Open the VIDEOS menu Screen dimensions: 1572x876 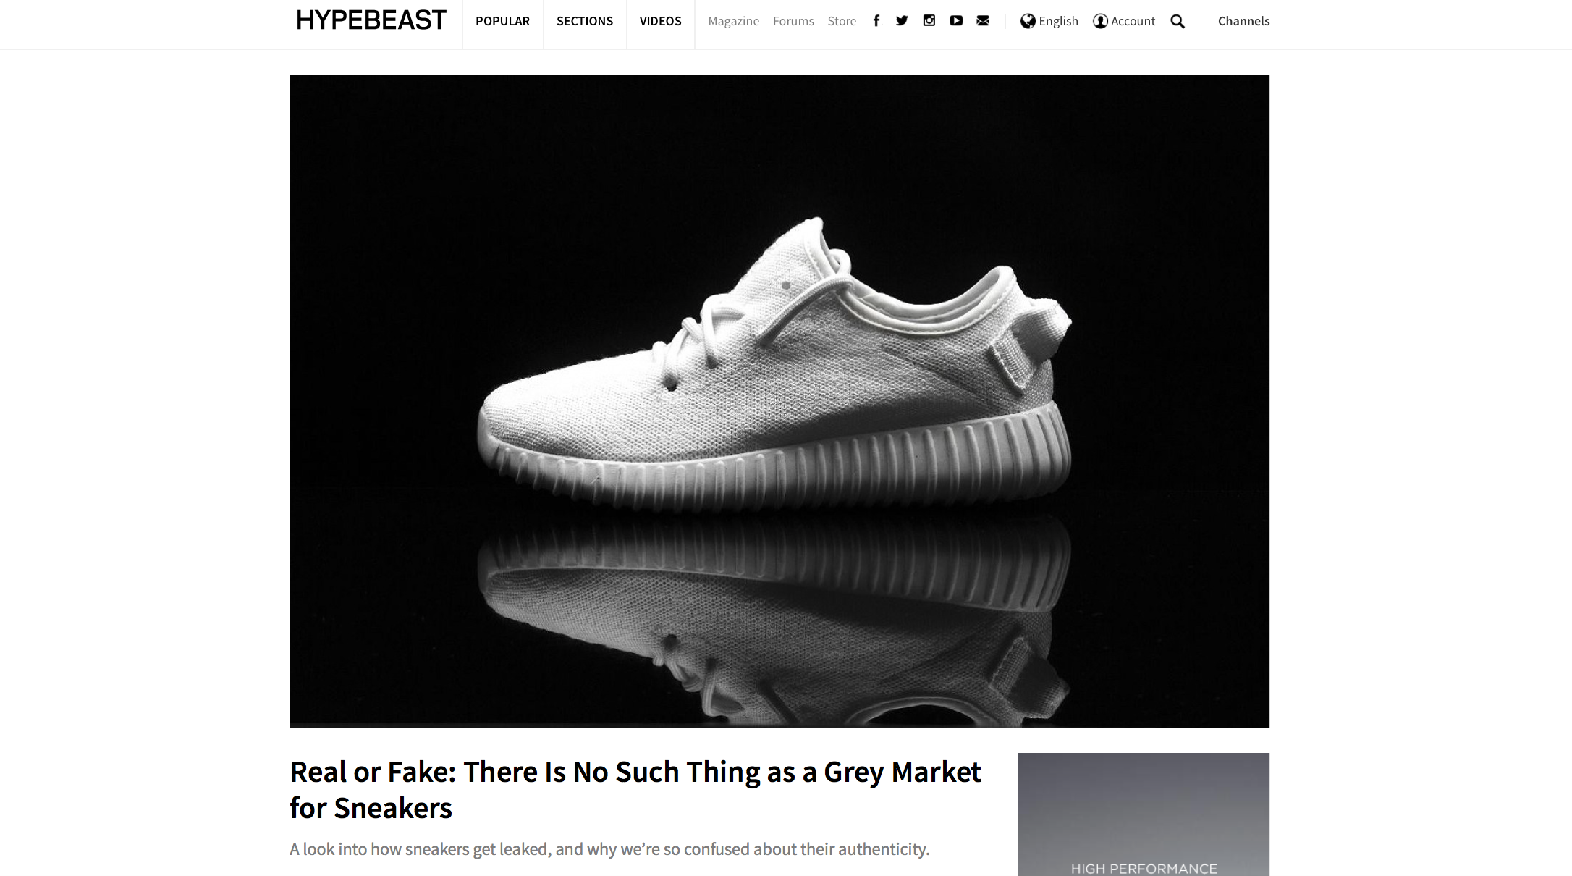(660, 21)
